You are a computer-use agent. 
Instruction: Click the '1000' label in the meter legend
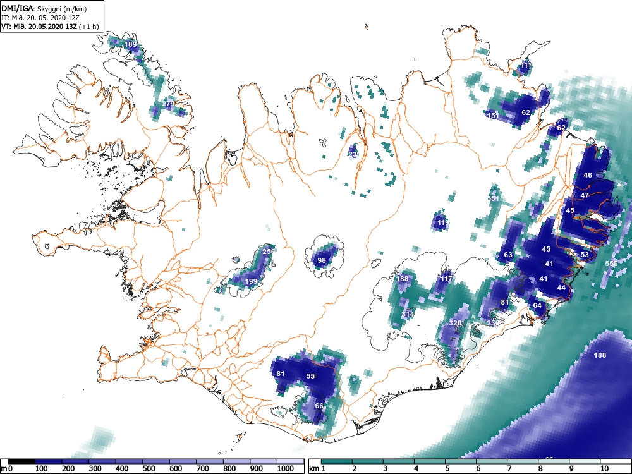[286, 469]
